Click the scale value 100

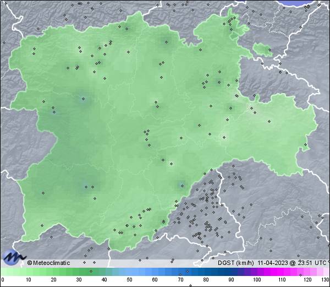coord(257,280)
